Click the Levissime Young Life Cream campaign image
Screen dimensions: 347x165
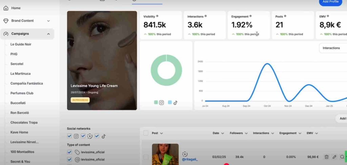[x=102, y=60]
